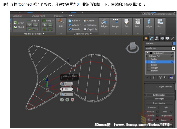Click the Insert Vertex button

click(159, 103)
